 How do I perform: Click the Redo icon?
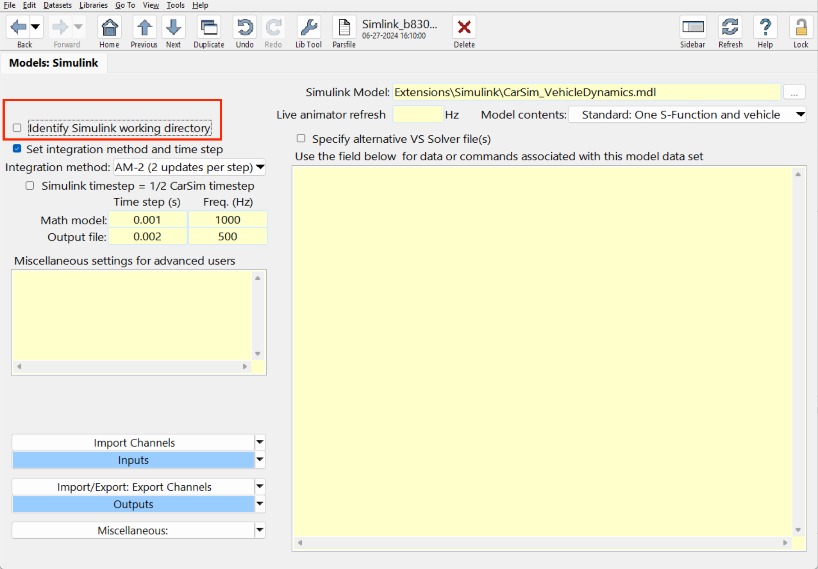(x=273, y=27)
